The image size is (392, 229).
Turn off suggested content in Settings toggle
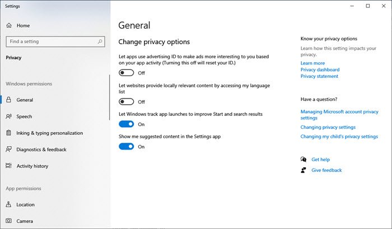coord(127,147)
